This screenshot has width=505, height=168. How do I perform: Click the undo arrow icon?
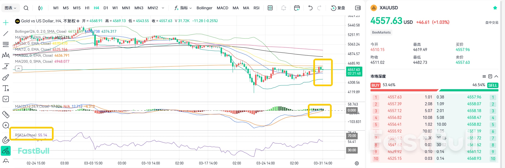pyautogui.click(x=310, y=8)
